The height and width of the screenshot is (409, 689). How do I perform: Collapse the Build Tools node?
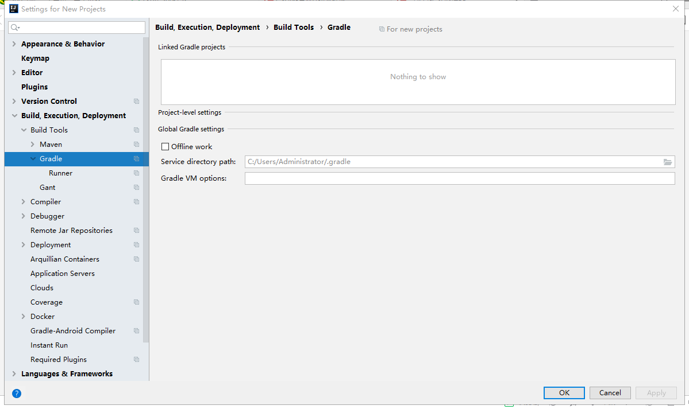[x=24, y=130]
